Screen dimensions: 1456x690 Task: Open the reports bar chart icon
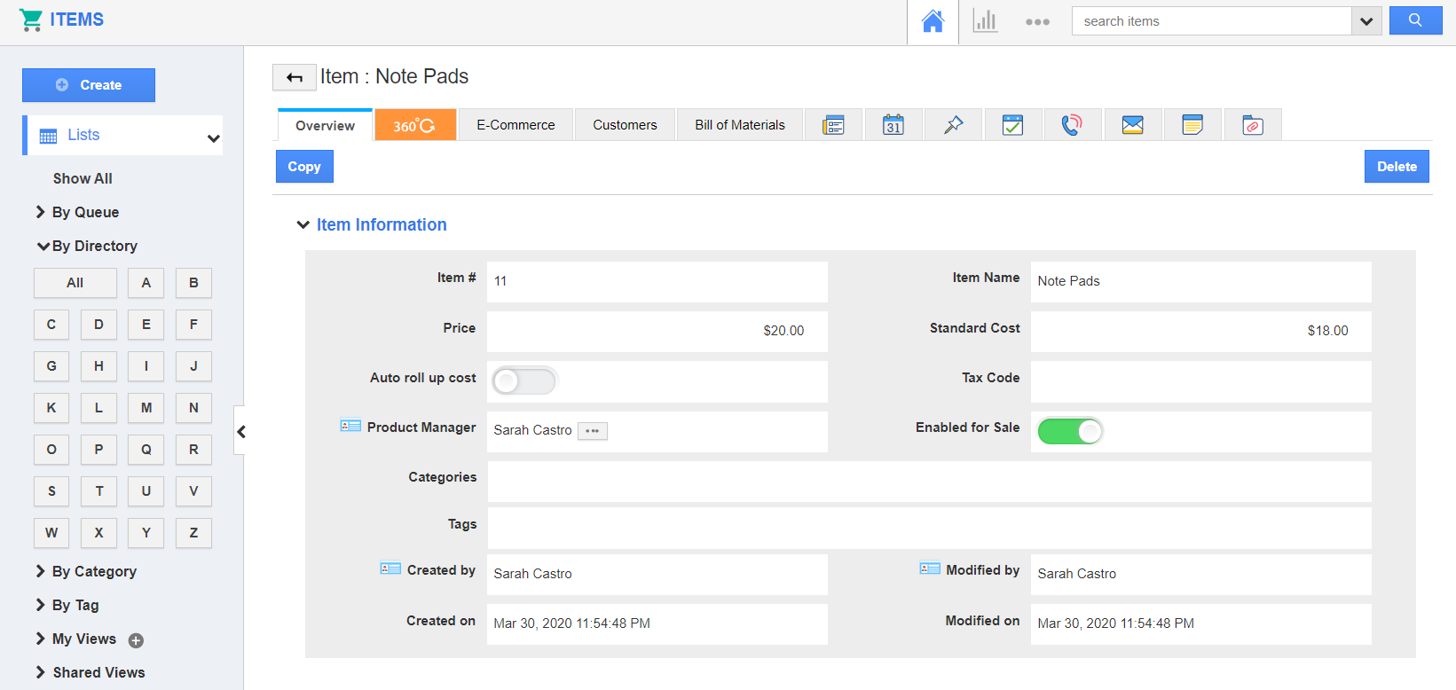[x=985, y=21]
